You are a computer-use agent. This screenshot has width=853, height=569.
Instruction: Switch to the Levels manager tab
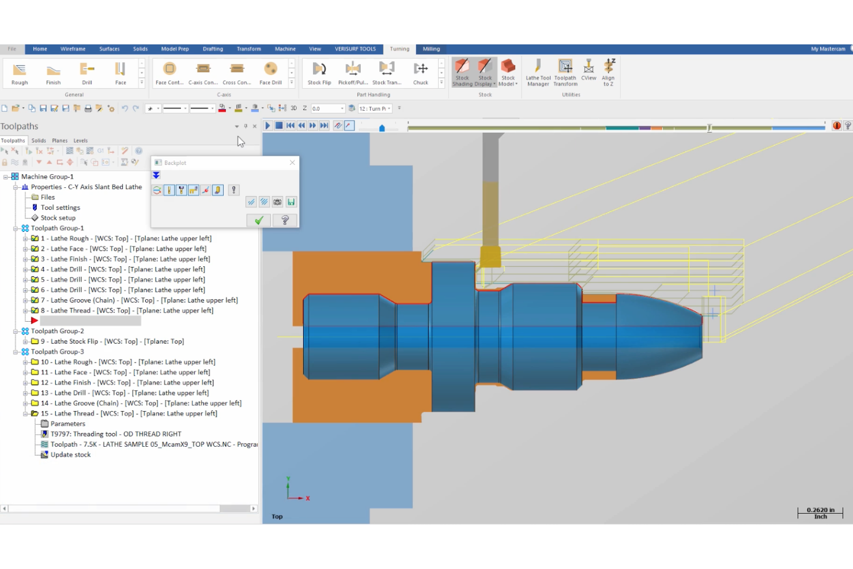tap(81, 141)
